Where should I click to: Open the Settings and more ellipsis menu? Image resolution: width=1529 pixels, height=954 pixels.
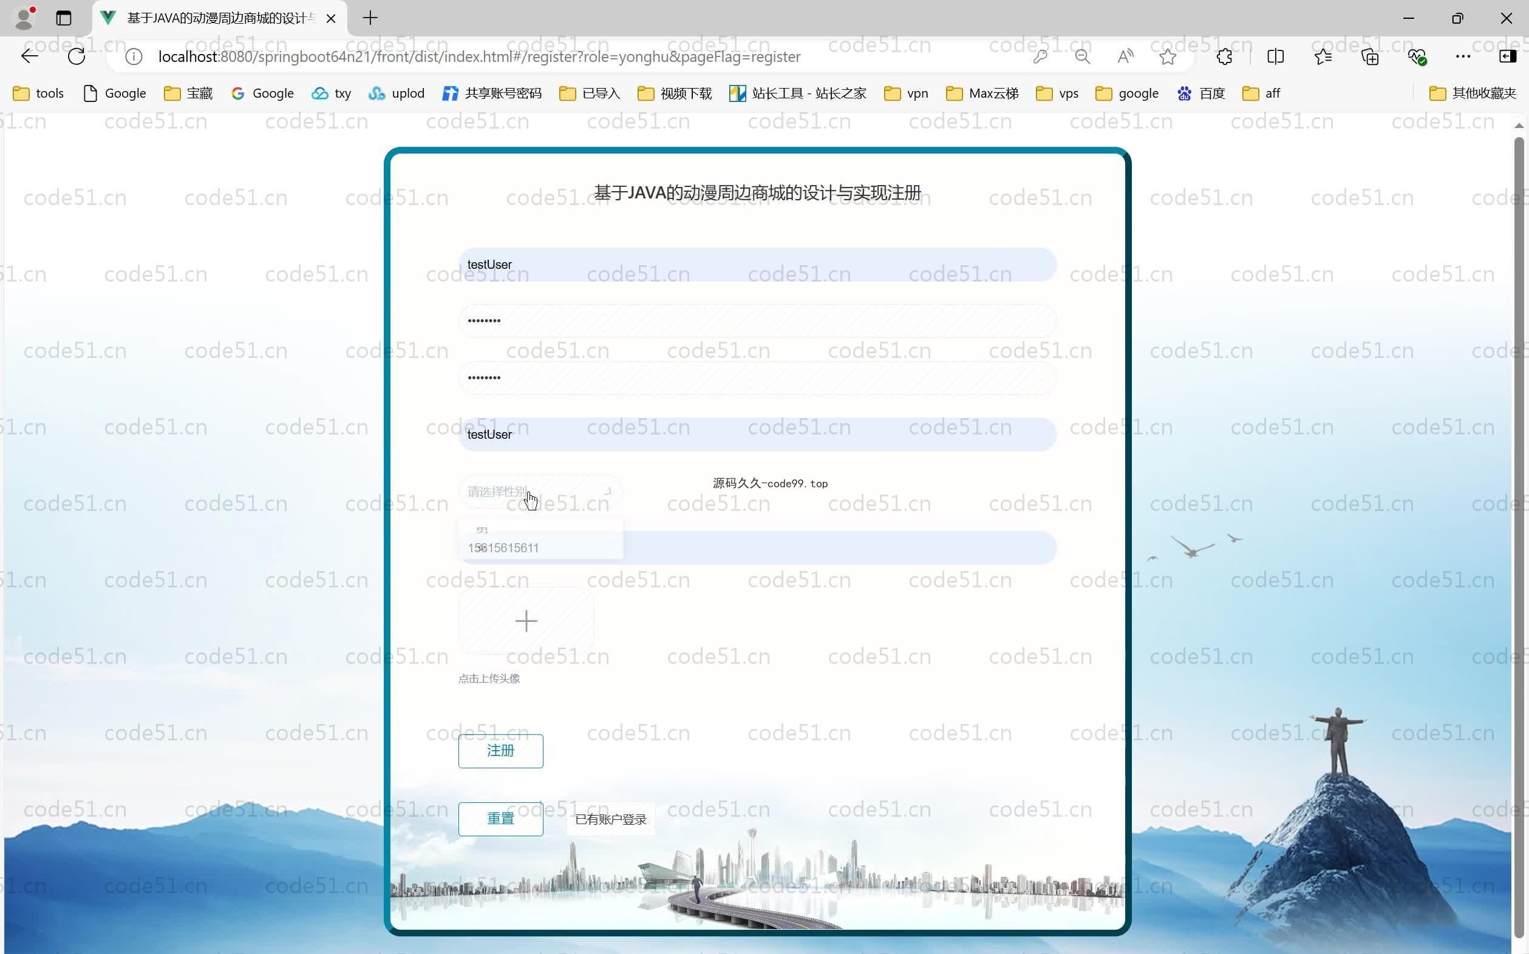[1463, 57]
